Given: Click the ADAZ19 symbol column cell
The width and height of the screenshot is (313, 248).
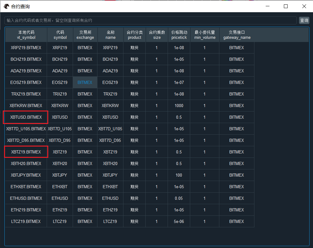Looking at the screenshot, I should tap(60, 71).
